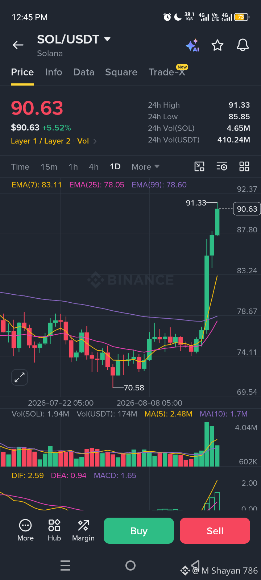
Task: Tap the EMA(99): 78.60 indicator label
Action: coord(159,185)
